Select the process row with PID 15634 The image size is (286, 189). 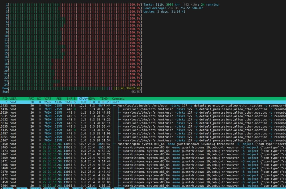[143, 123]
